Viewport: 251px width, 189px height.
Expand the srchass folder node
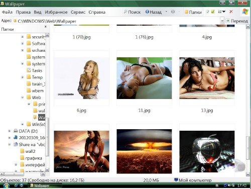(23, 50)
